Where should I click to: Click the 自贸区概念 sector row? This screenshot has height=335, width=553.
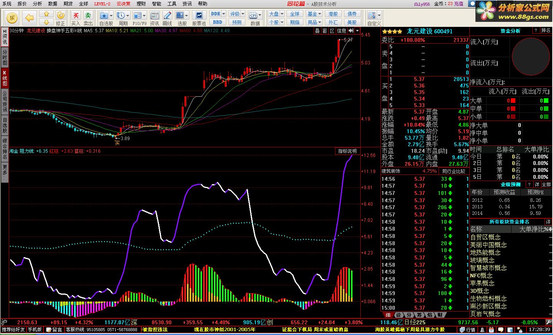(511, 237)
